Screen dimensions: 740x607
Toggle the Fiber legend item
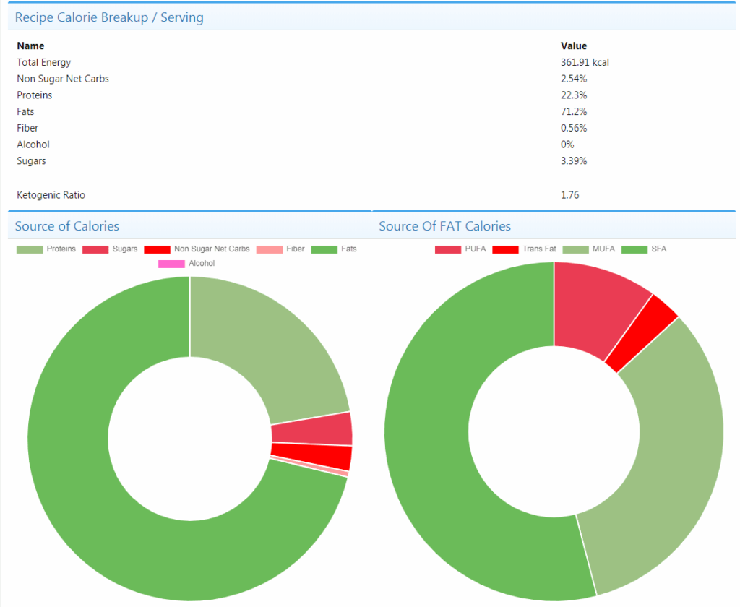click(280, 249)
